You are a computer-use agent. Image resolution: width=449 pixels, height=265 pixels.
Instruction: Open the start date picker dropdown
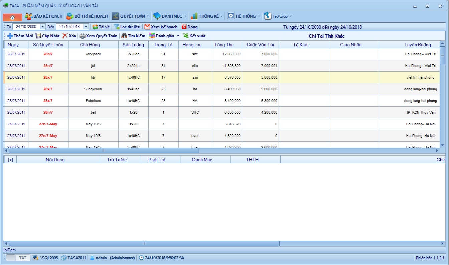(42, 27)
